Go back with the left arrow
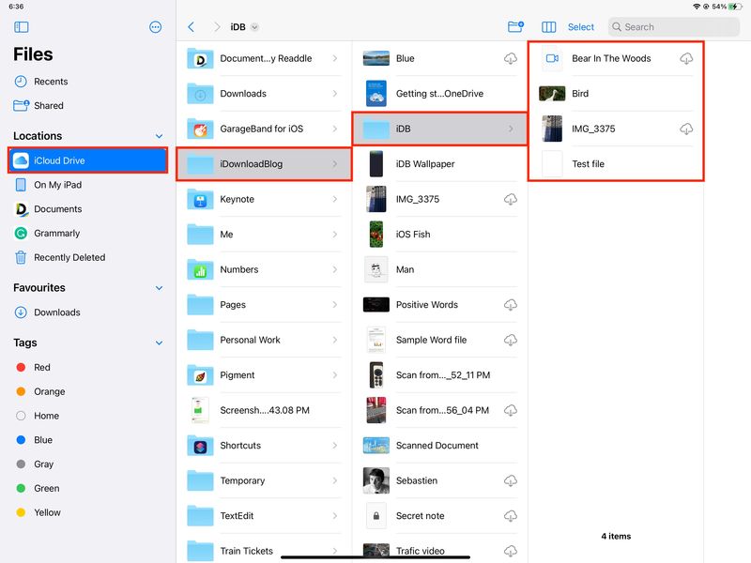This screenshot has width=751, height=563. 192,27
